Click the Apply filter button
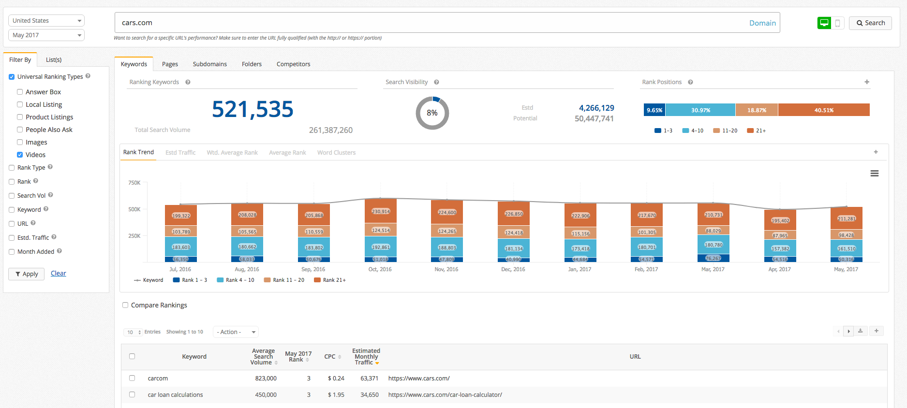The image size is (907, 408). (x=27, y=274)
